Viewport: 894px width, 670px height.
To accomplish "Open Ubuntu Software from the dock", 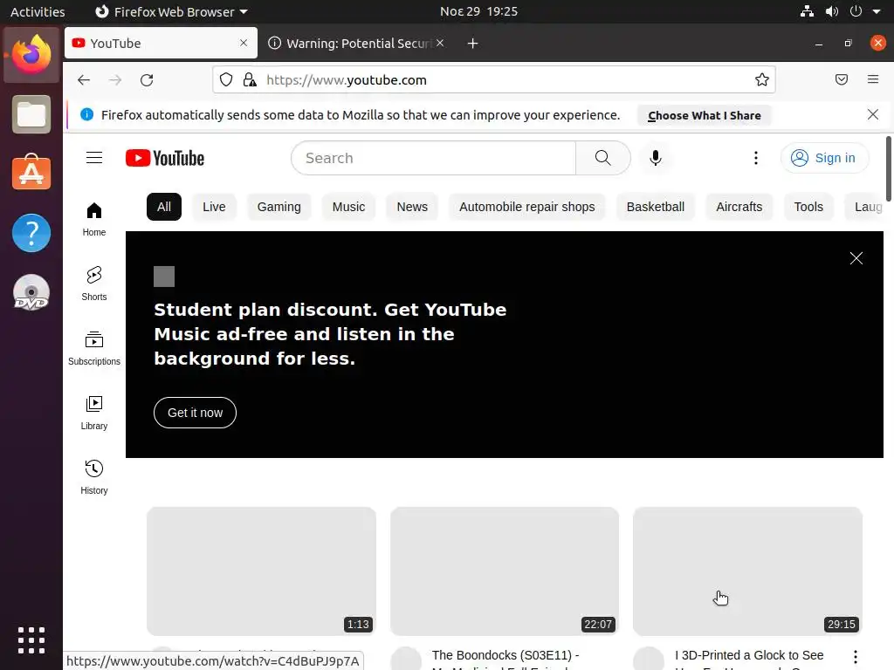I will tap(31, 173).
